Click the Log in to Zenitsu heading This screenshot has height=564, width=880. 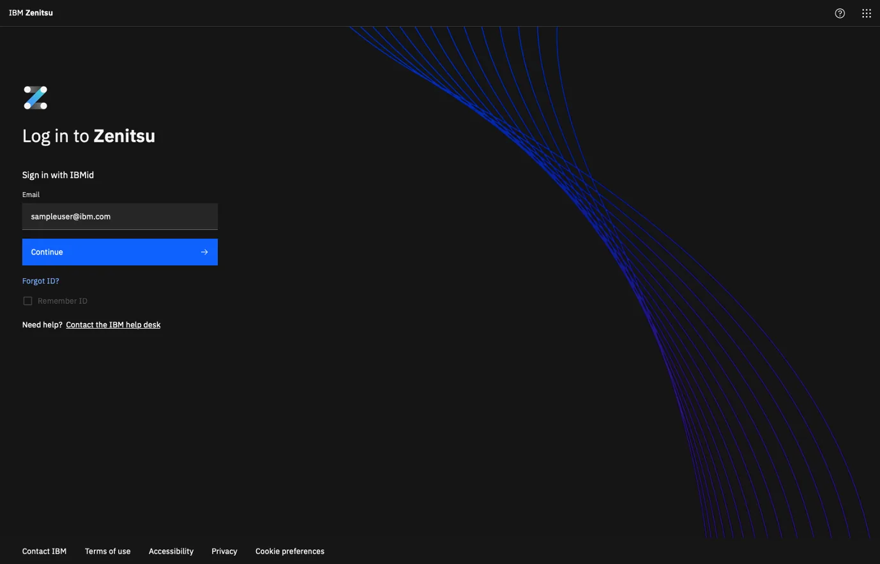[89, 136]
